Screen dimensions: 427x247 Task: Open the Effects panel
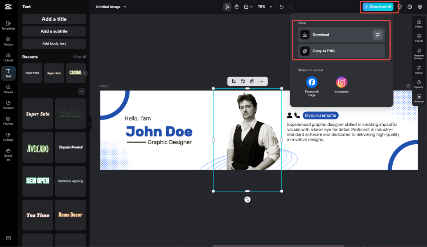[419, 38]
